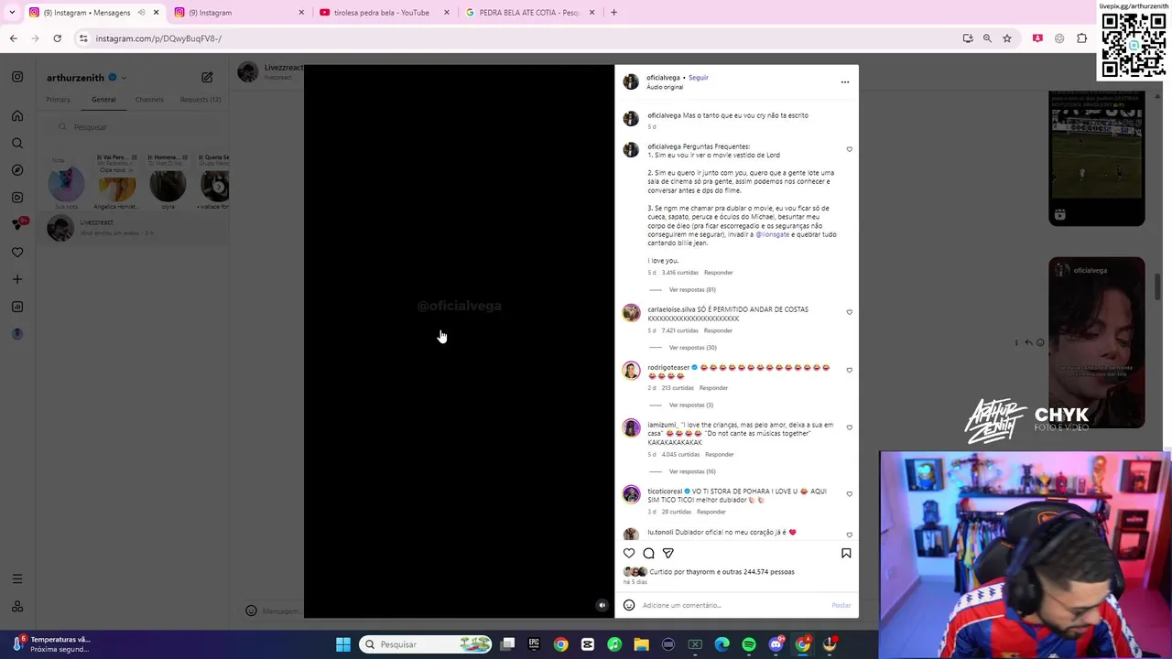Screen dimensions: 1172x659
Task: Click the Pesquisar messages search field
Action: pyautogui.click(x=137, y=127)
